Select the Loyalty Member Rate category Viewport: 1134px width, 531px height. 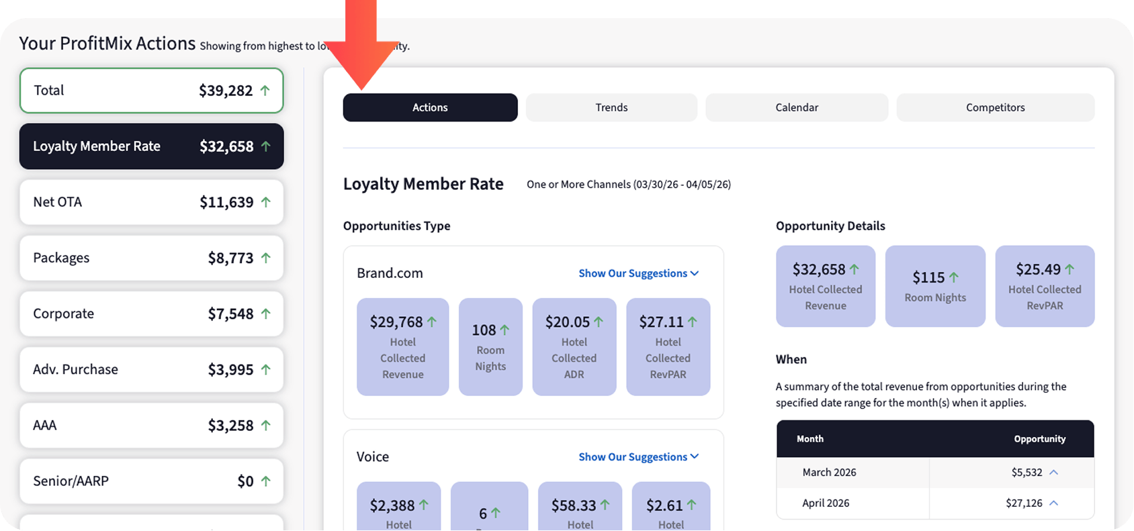point(151,146)
